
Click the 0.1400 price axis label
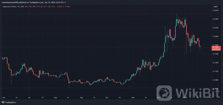(x=215, y=63)
